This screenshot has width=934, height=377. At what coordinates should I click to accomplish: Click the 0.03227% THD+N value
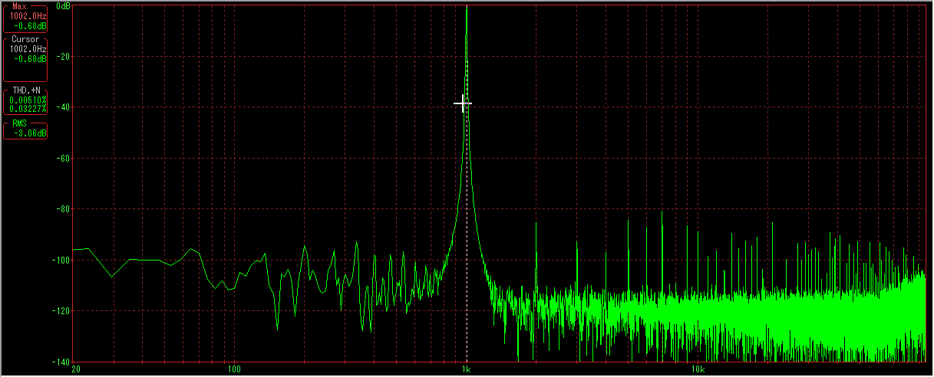[28, 108]
